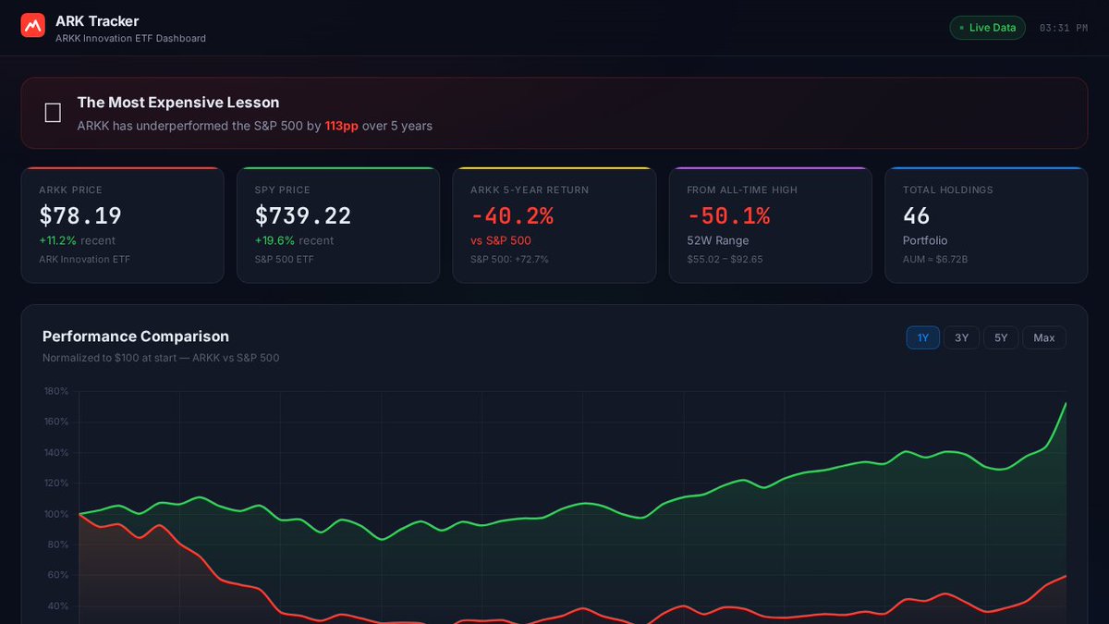Click the Live Data status badge
This screenshot has width=1109, height=624.
[x=987, y=28]
